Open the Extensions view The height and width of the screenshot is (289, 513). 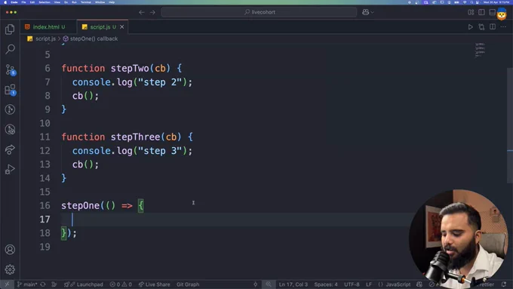[10, 90]
